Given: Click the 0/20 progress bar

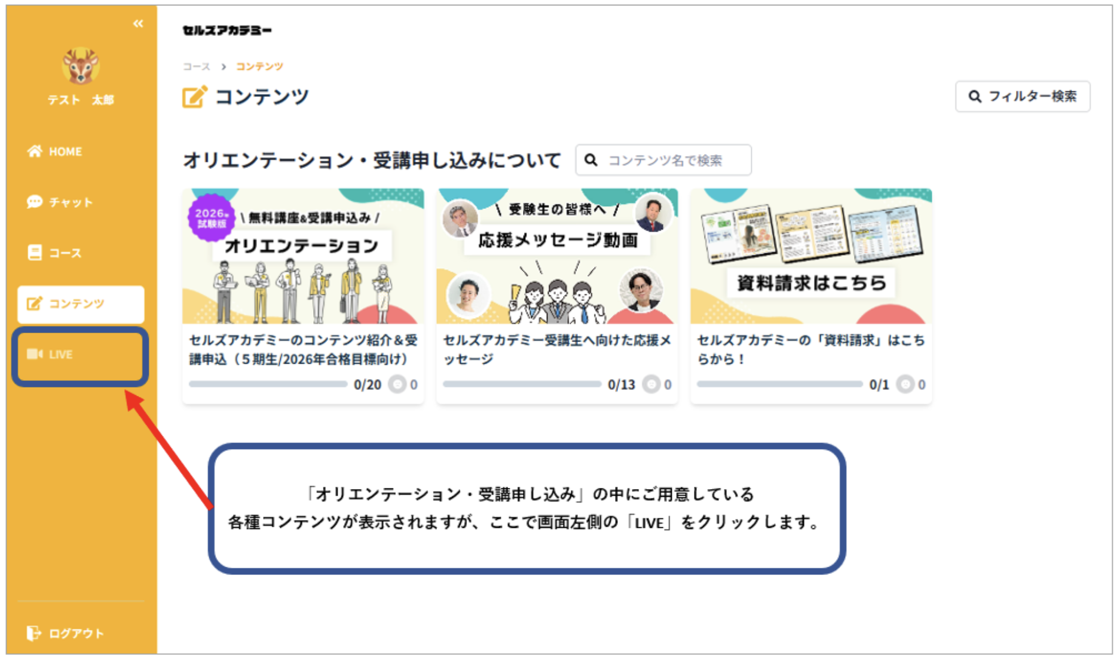Looking at the screenshot, I should (268, 385).
